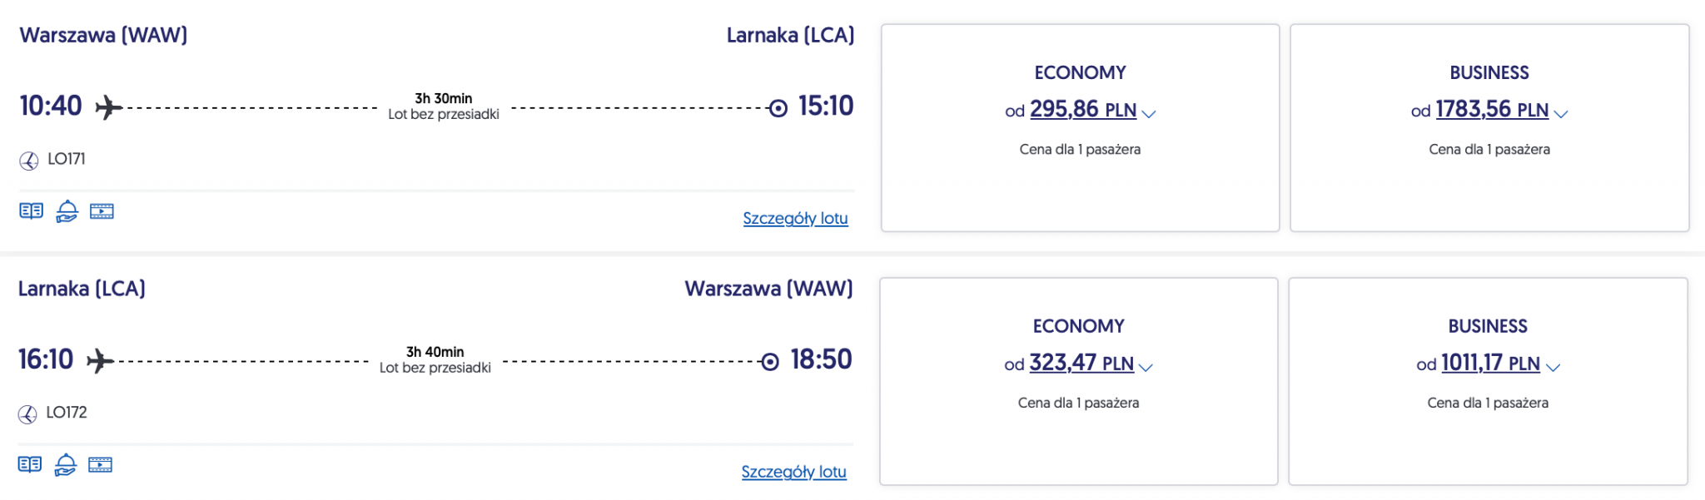
Task: Open Szczegóły lotu for flight LO171
Action: pos(795,219)
